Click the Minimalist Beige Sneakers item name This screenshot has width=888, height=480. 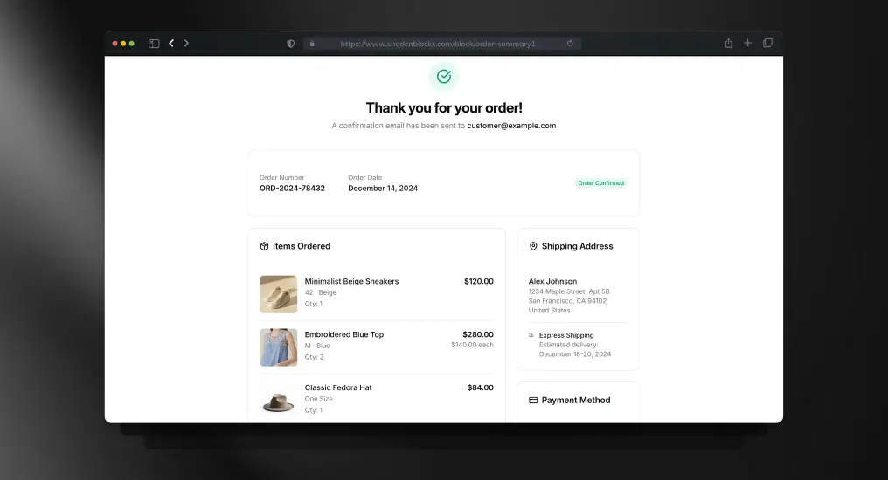[351, 281]
